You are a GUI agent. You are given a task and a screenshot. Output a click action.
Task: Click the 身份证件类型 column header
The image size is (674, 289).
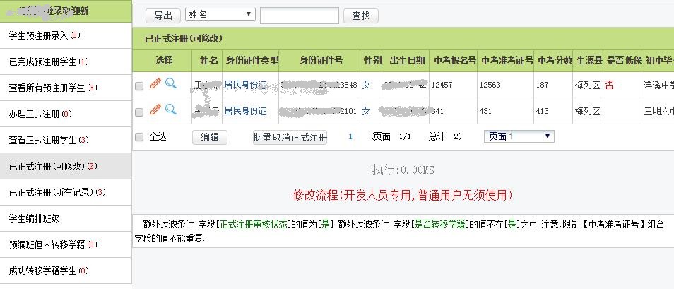click(253, 60)
